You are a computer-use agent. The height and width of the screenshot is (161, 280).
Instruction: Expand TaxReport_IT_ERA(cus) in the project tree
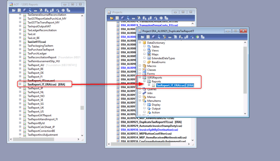click(149, 85)
